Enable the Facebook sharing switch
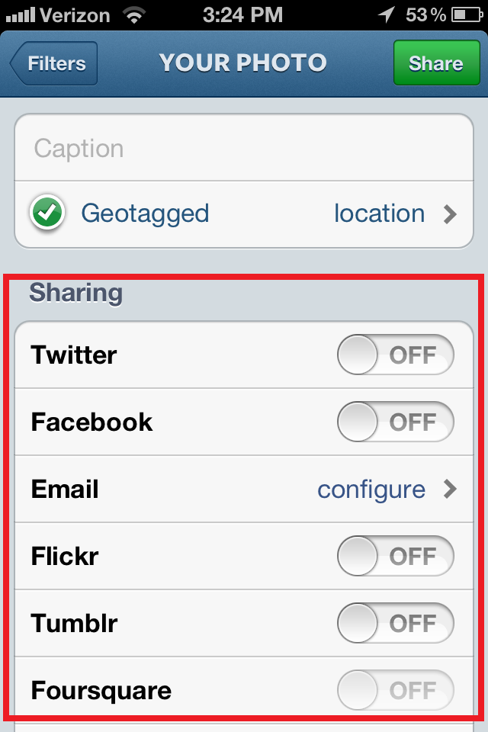Screen dimensions: 488x732 coord(396,422)
